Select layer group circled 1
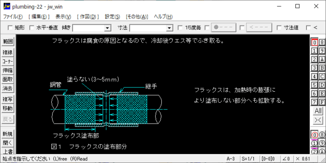The image size is (326, 163). click(x=315, y=143)
